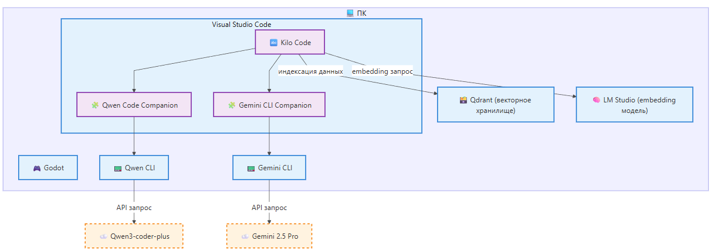Click 'API запрос' label under Qwen CLI

pos(134,207)
